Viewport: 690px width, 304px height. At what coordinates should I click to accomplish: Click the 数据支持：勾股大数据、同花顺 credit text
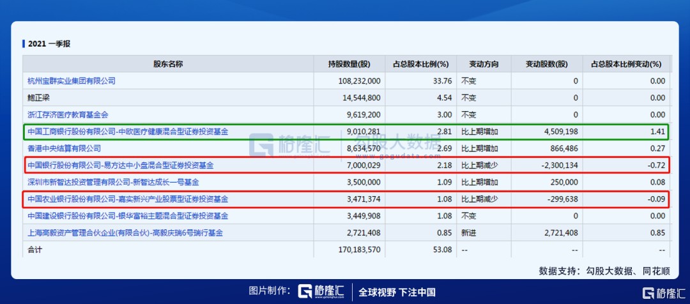pyautogui.click(x=604, y=271)
